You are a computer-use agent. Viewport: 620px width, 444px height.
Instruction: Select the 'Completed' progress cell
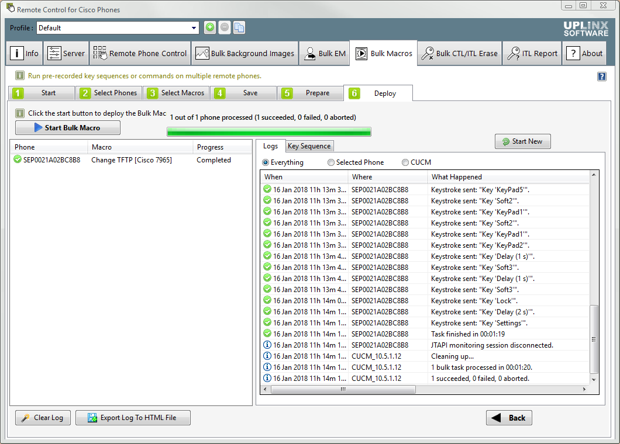pyautogui.click(x=213, y=160)
